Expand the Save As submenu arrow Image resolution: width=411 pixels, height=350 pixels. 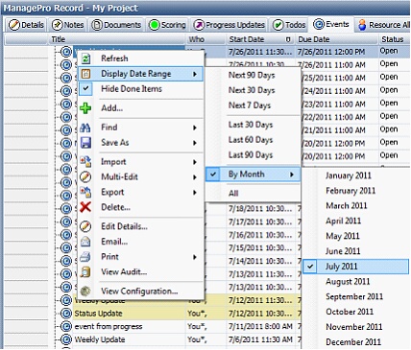(195, 143)
